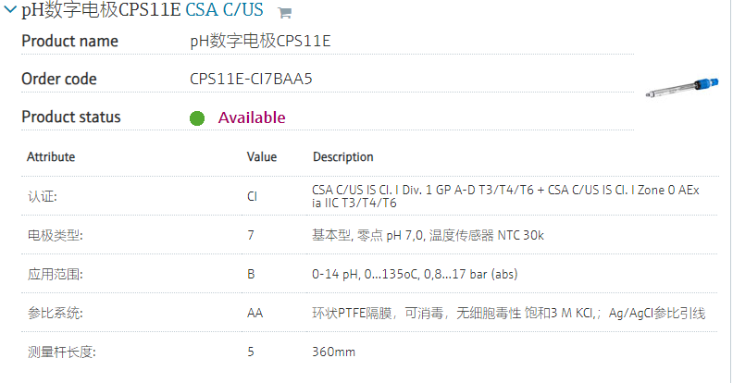
Task: Click the Product name value text
Action: coord(260,41)
